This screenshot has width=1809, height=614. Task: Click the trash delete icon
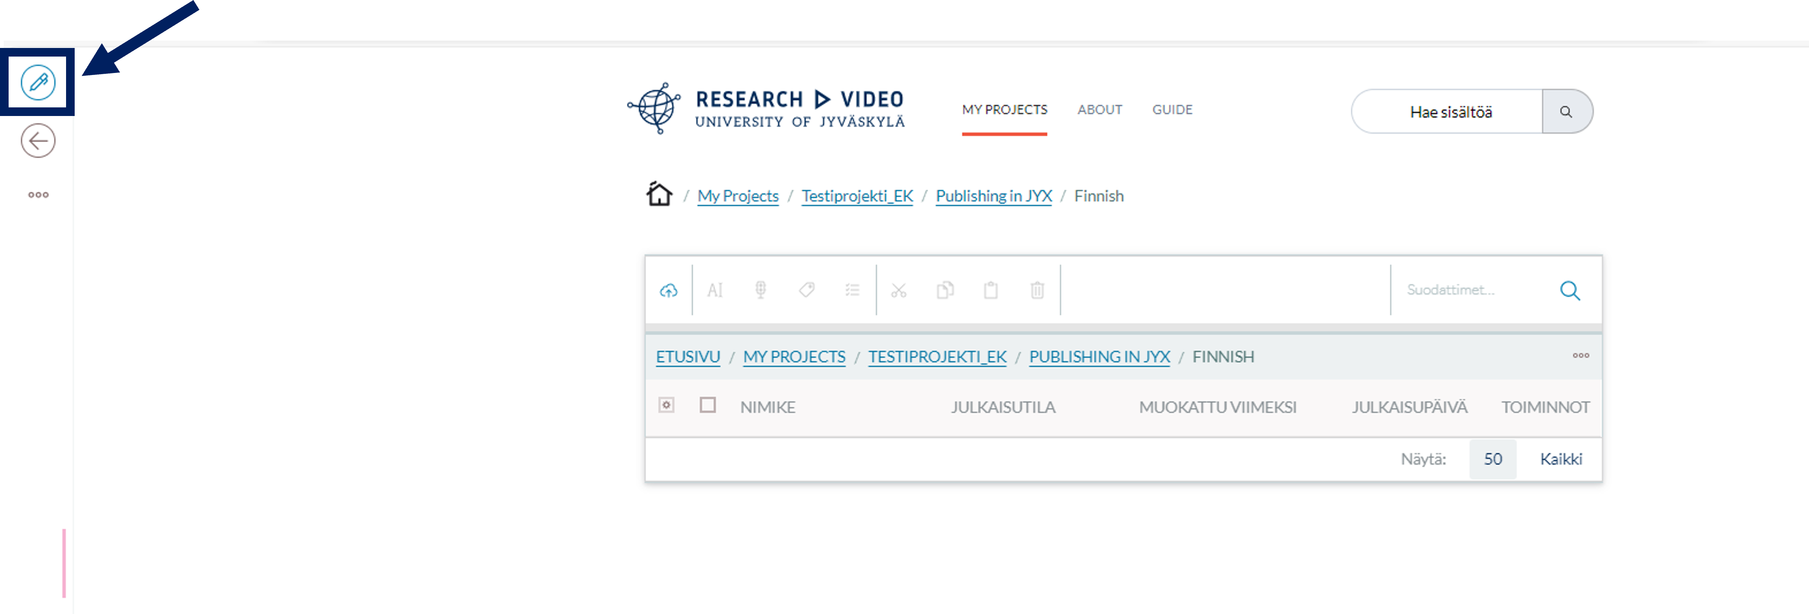[x=1037, y=290]
